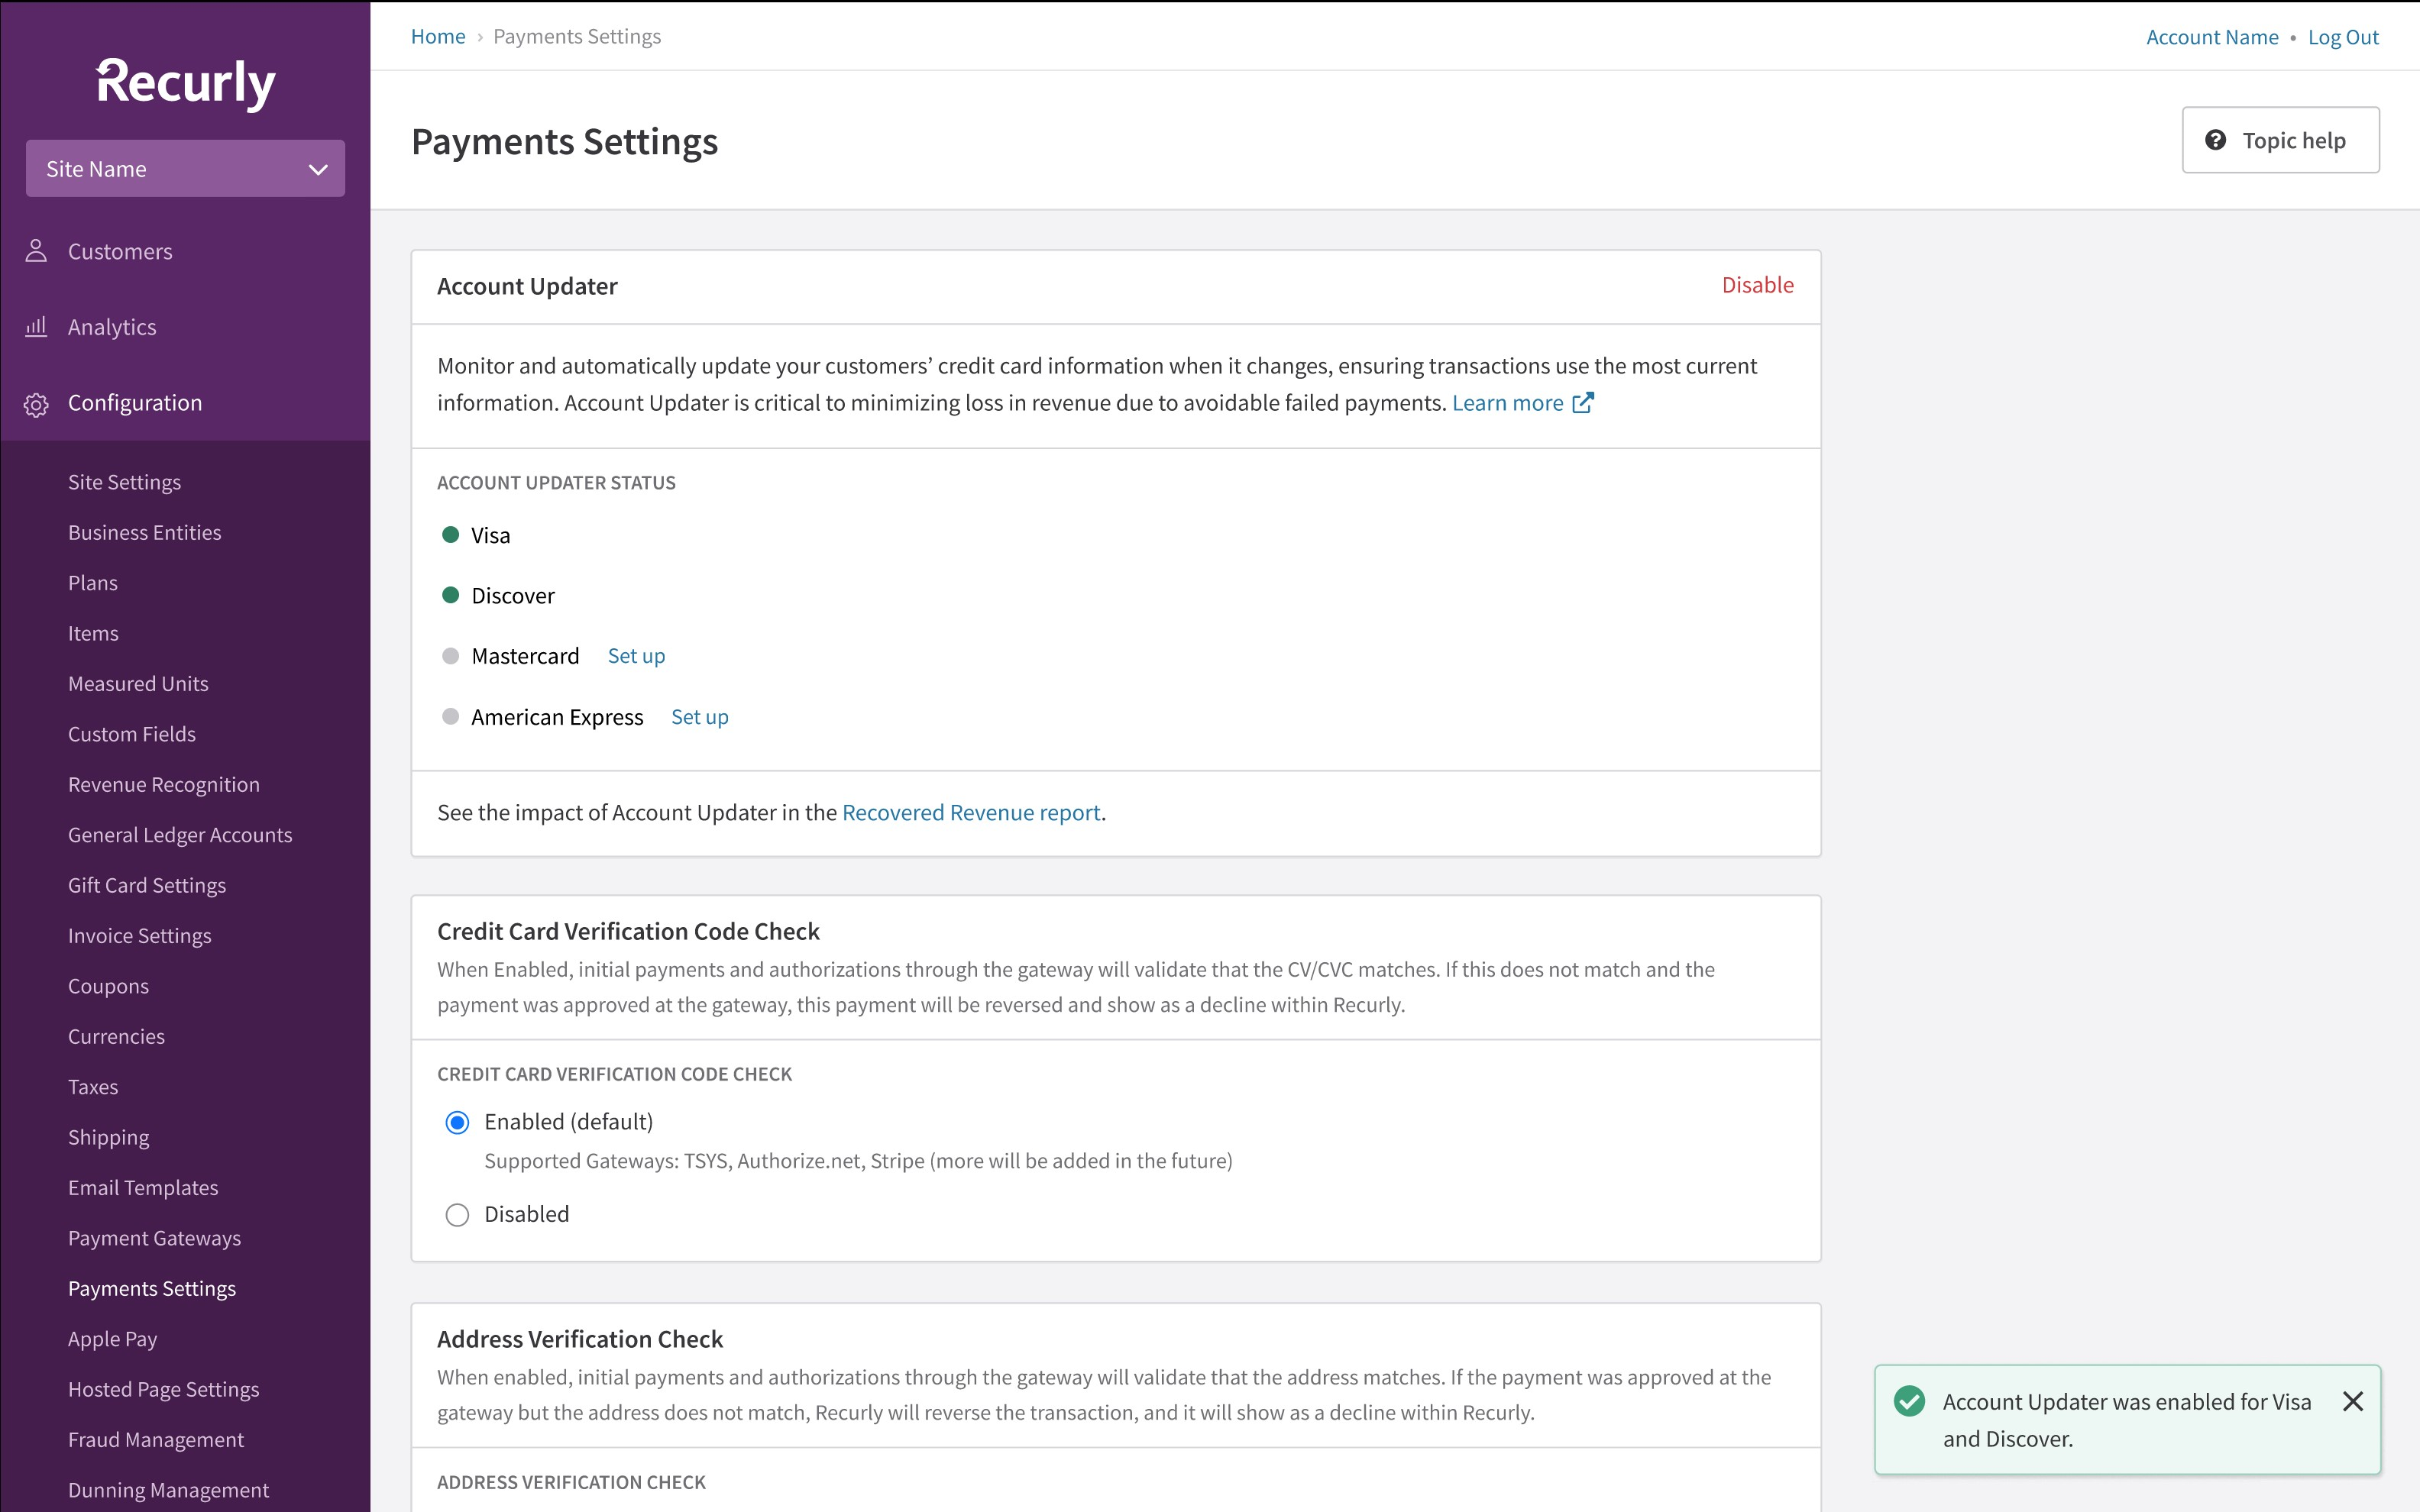Click the chevron arrow in the Site Name selector
Viewport: 2420px width, 1512px height.
(318, 169)
